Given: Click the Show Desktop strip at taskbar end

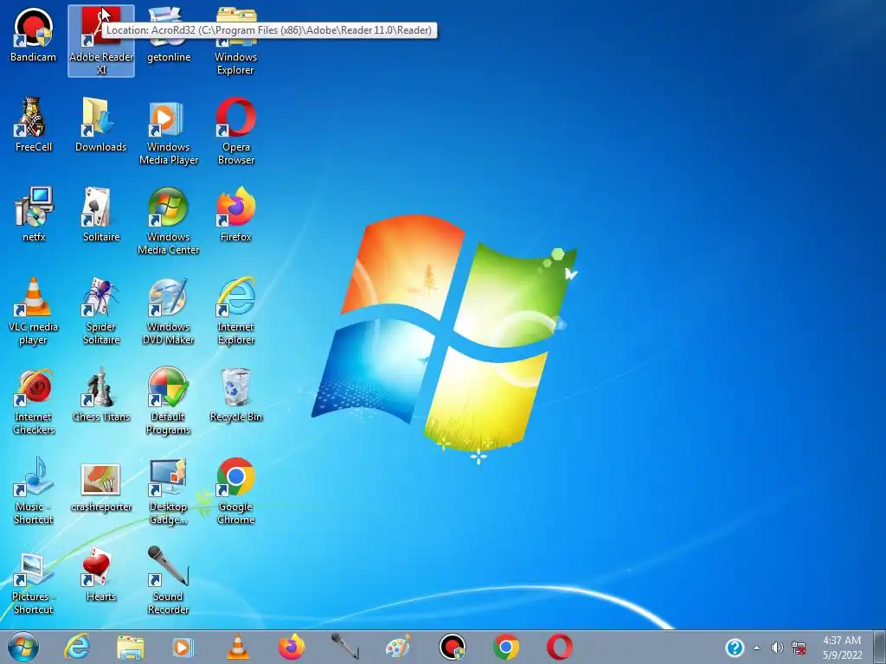Looking at the screenshot, I should pyautogui.click(x=880, y=647).
